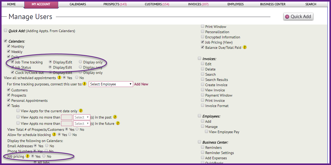Viewport: 331px width, 165px height.
Task: Open Select dropdown for appts in the past
Action: (x=82, y=117)
